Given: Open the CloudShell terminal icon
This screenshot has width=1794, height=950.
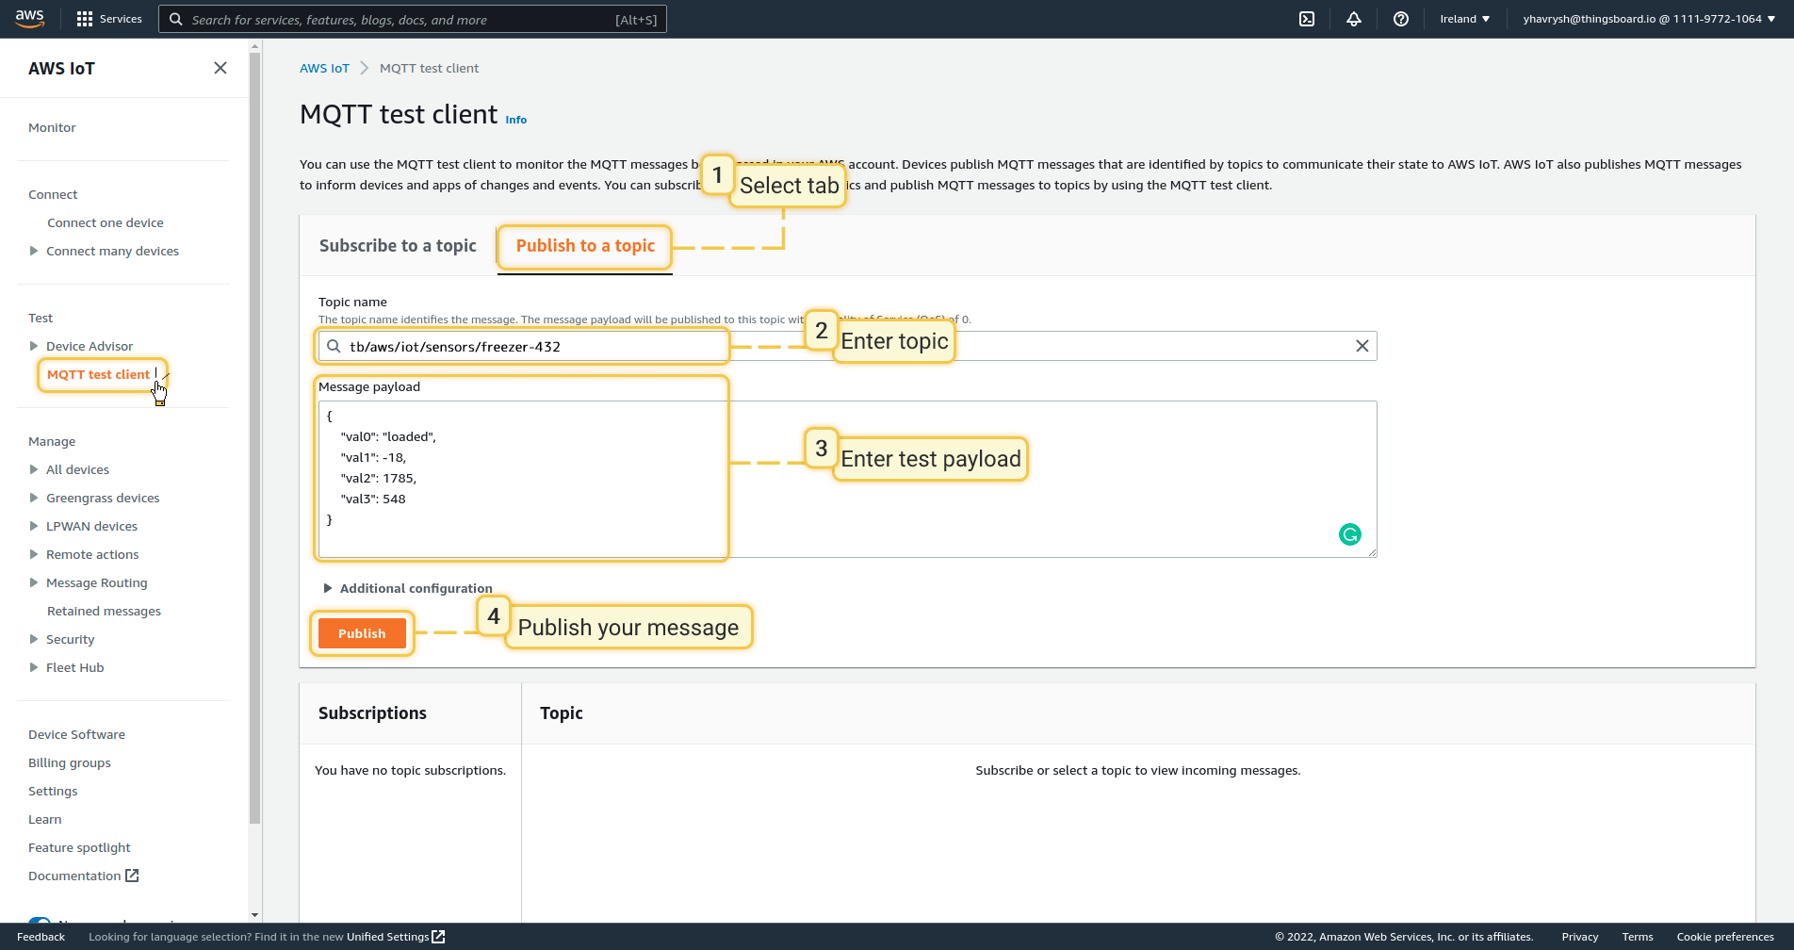Looking at the screenshot, I should (x=1307, y=19).
